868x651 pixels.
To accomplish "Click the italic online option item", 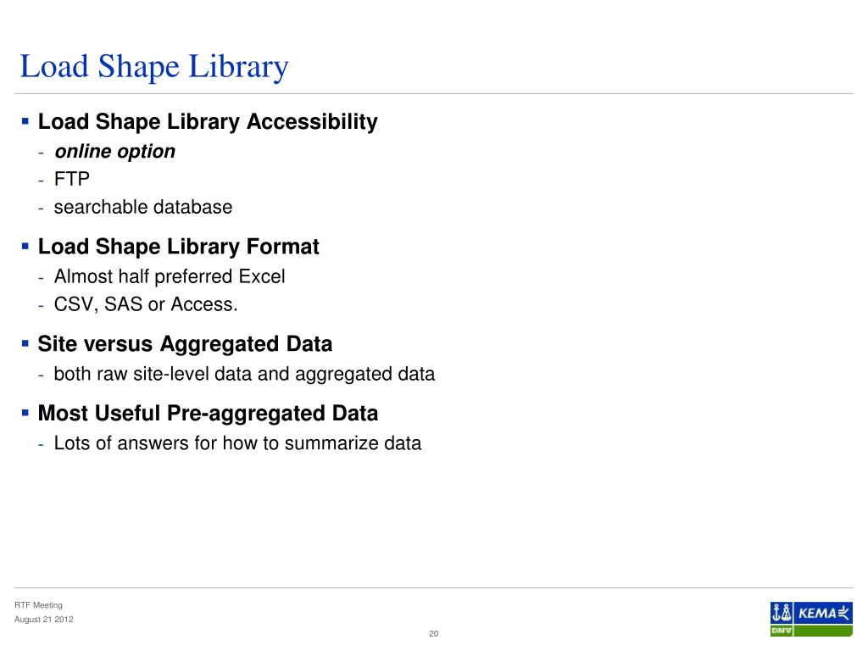I will pyautogui.click(x=114, y=151).
